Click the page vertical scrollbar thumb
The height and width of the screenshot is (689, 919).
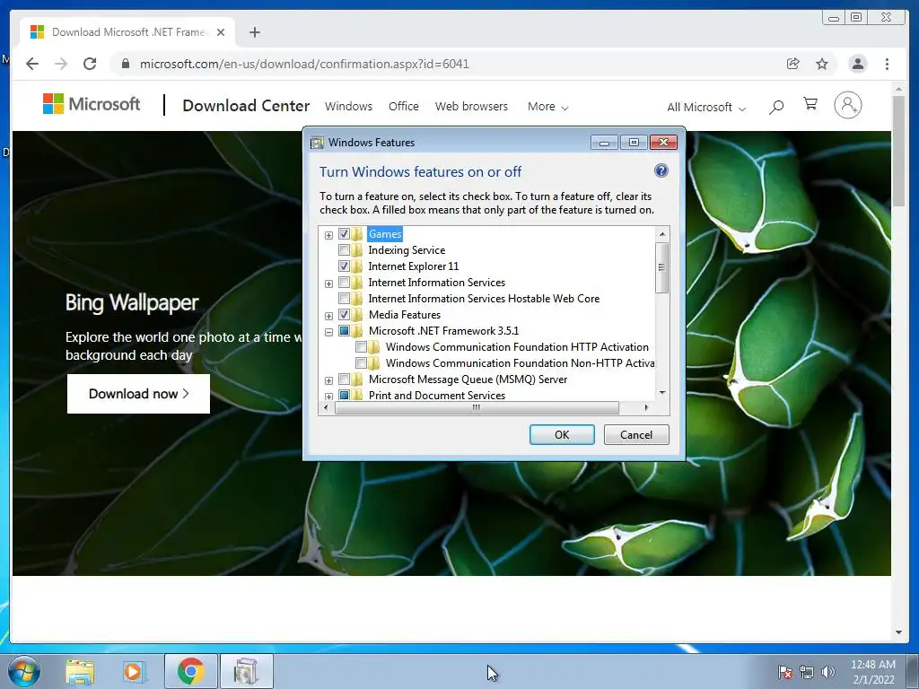898,151
